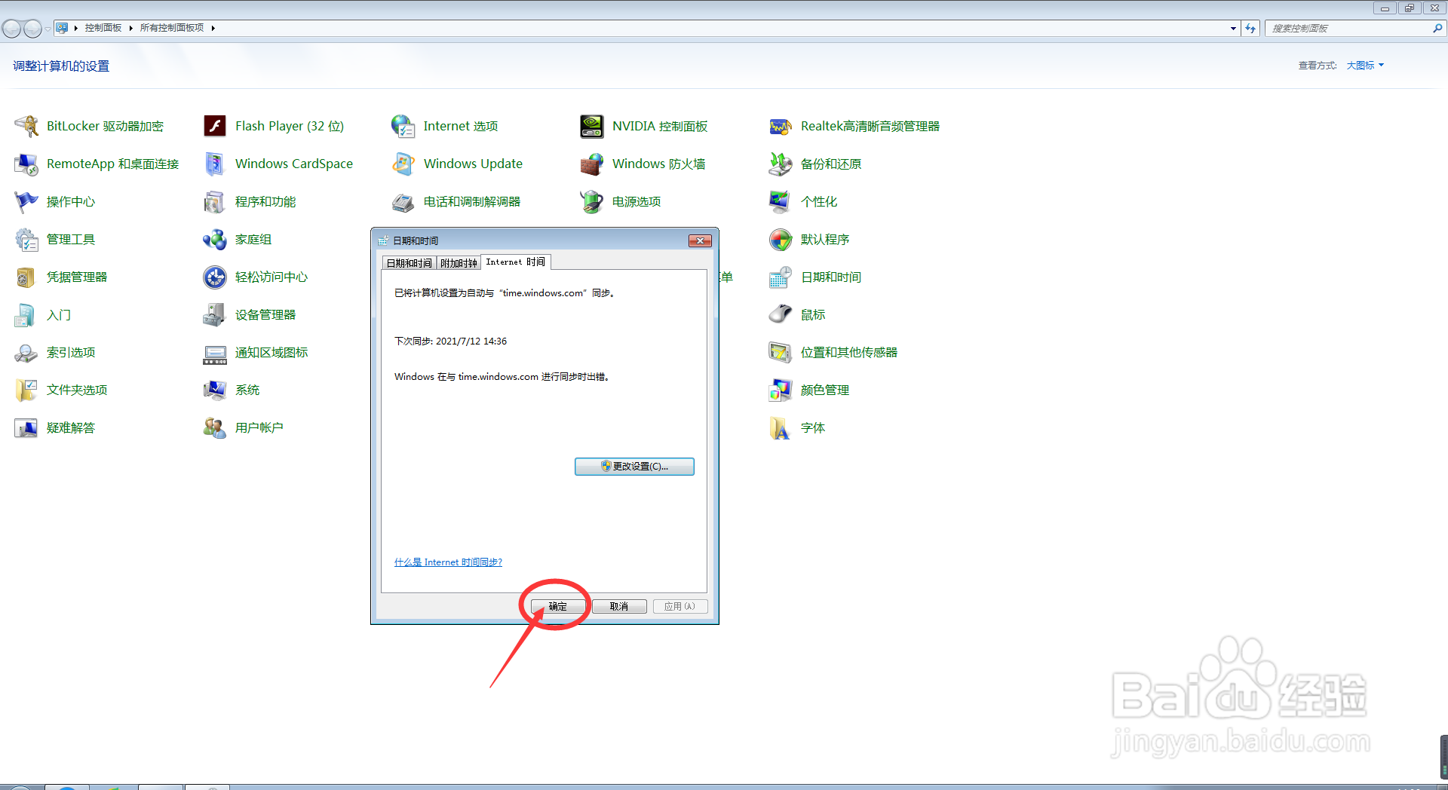The image size is (1448, 790).
Task: Cancel dialog with 取消 button
Action: pos(619,606)
